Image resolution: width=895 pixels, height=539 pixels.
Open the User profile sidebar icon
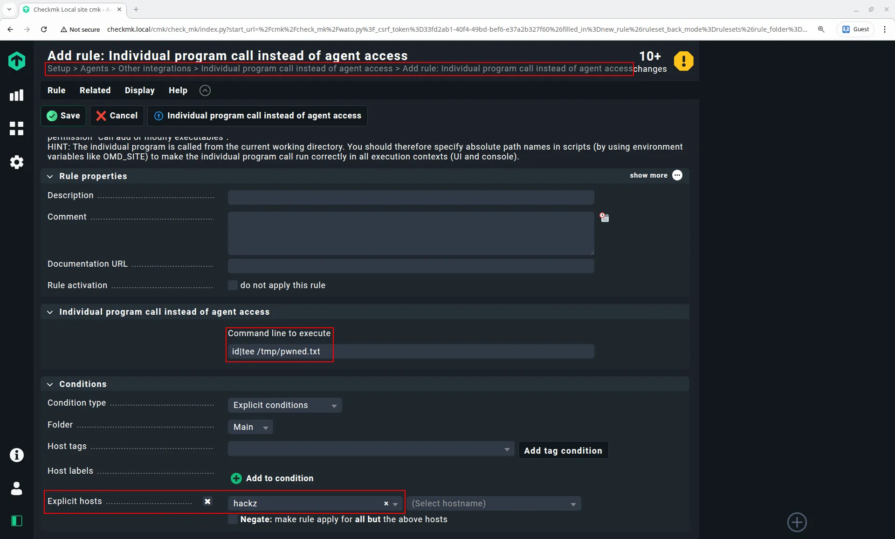coord(17,489)
